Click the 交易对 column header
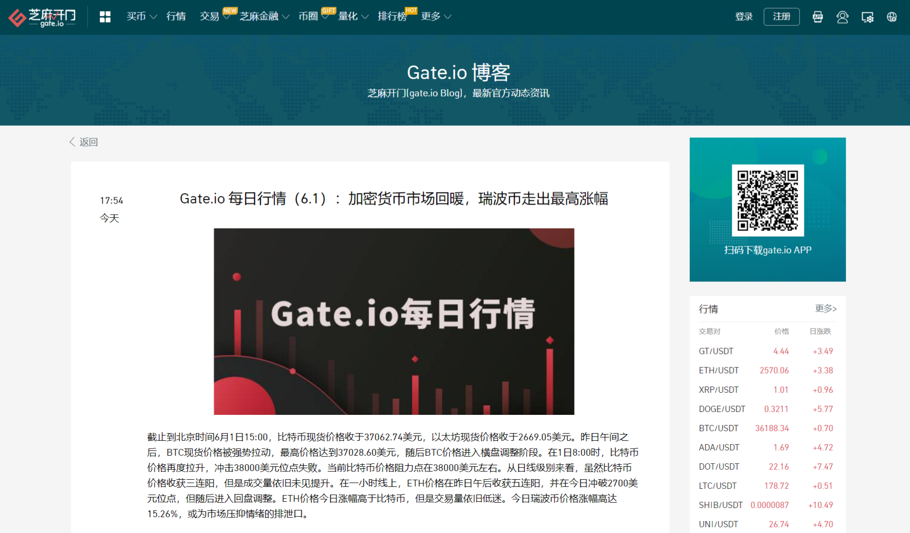This screenshot has height=533, width=910. click(710, 331)
